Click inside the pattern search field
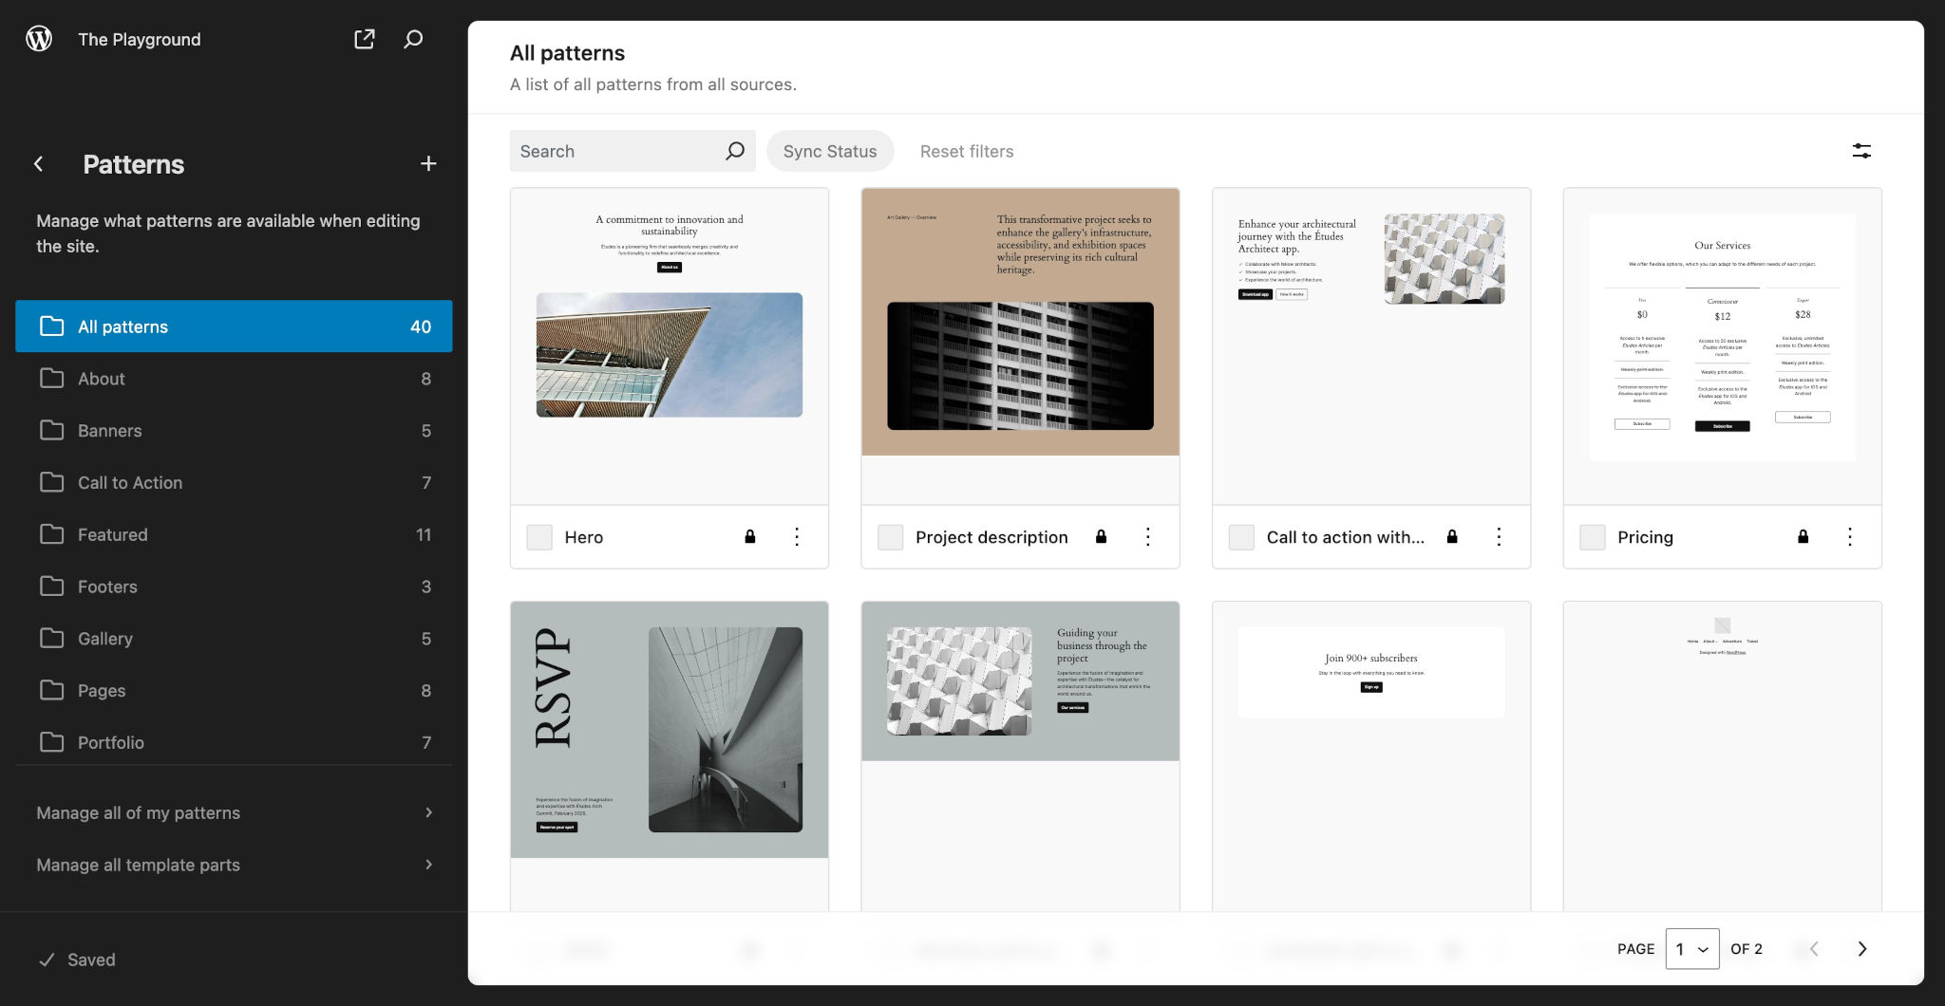Image resolution: width=1945 pixels, height=1006 pixels. click(614, 150)
